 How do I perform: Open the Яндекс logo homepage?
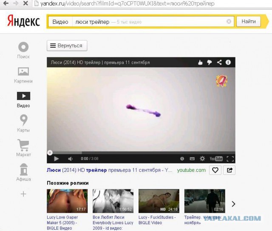[x=24, y=21]
